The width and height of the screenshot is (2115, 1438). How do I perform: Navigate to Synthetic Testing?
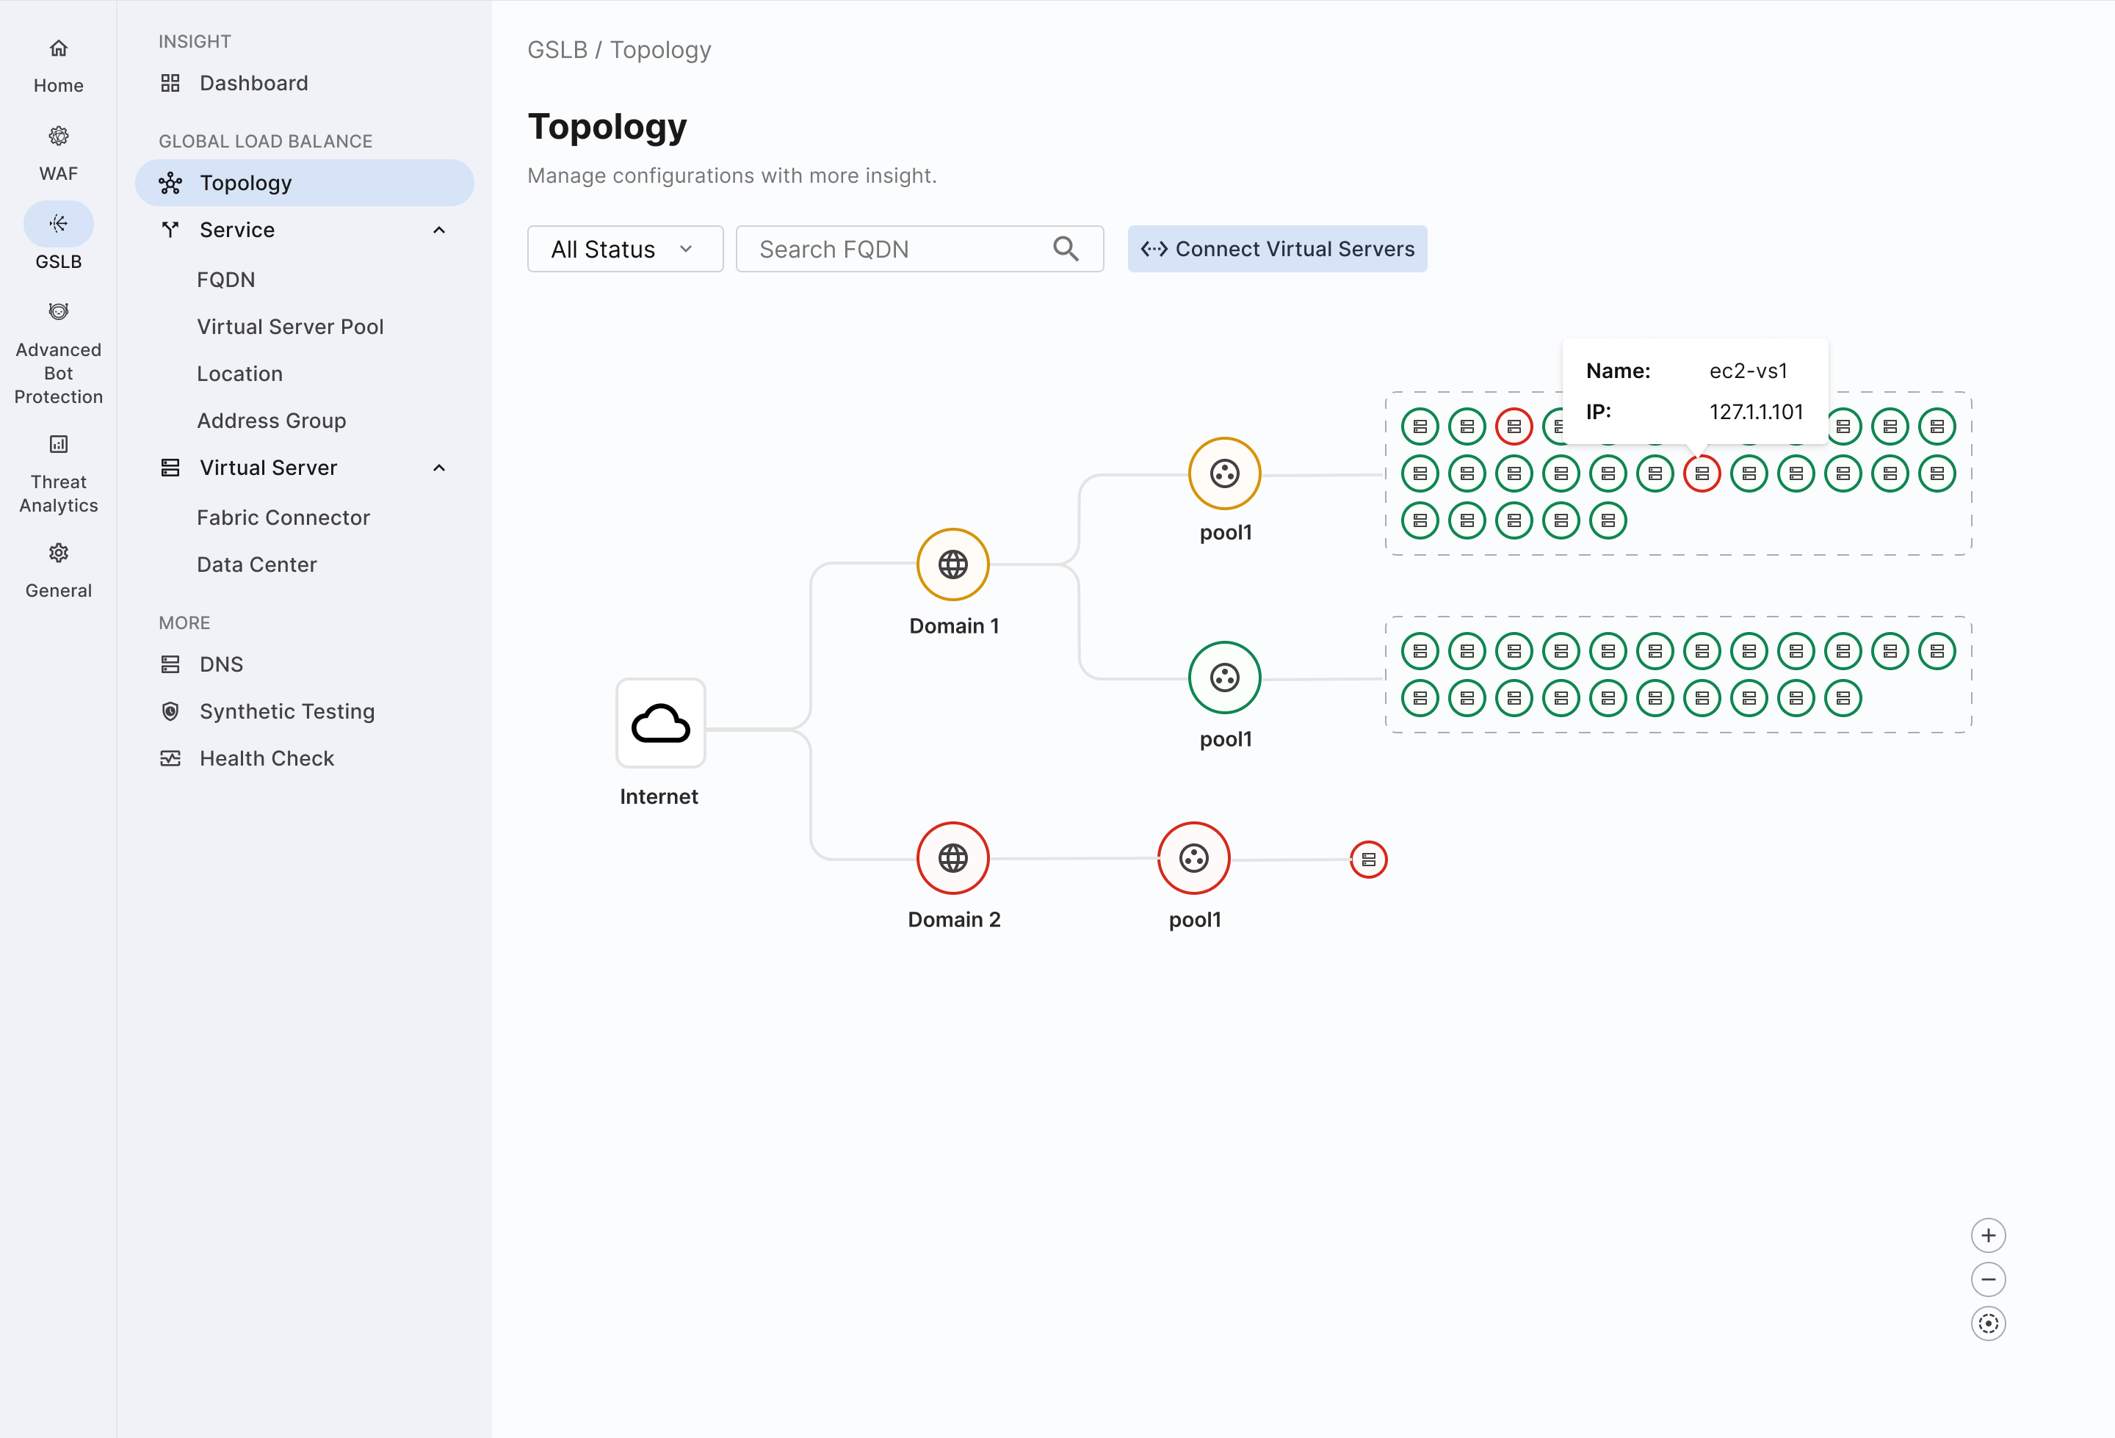coord(286,711)
